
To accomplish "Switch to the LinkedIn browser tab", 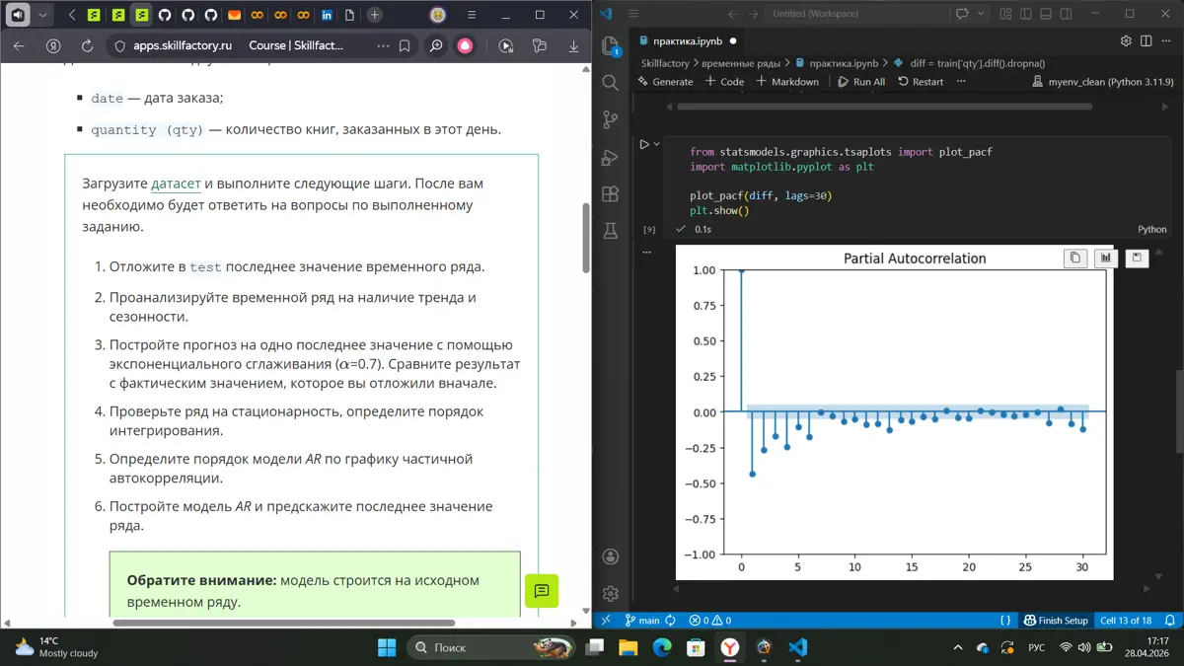I will tap(328, 15).
